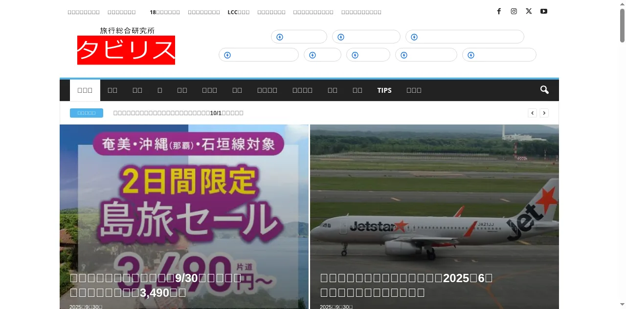Image resolution: width=626 pixels, height=309 pixels.
Task: Open the Jetstar airplane article image
Action: (434, 217)
